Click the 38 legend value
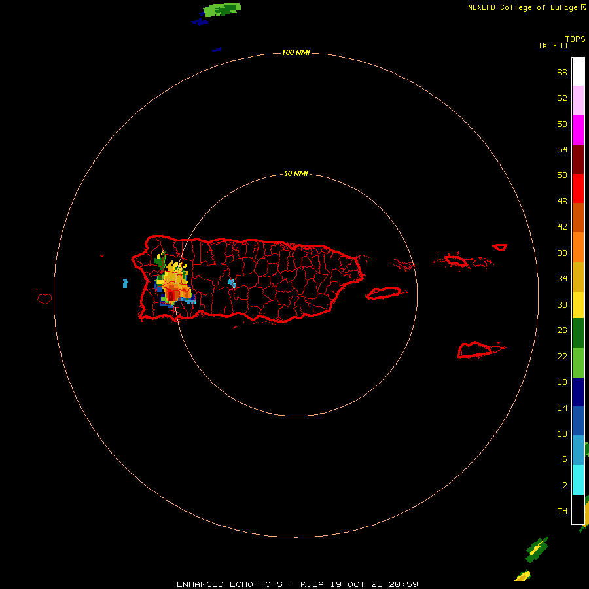Image resolution: width=589 pixels, height=589 pixels. [x=562, y=253]
